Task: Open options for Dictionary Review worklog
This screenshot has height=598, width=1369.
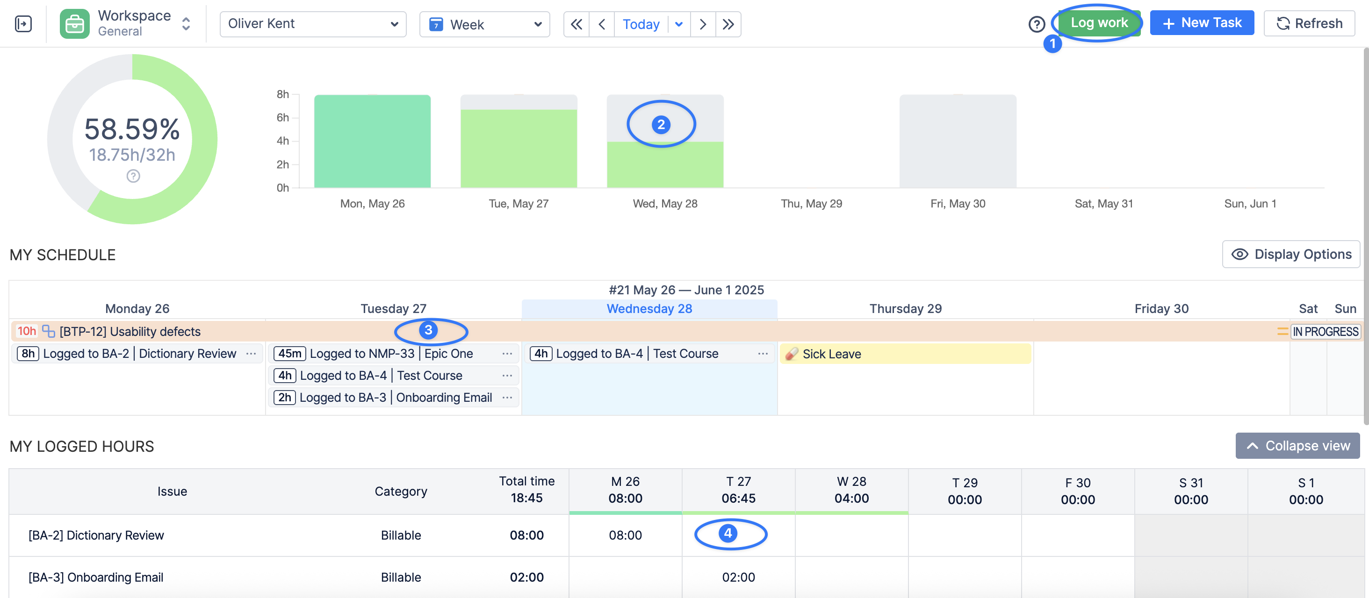Action: [251, 354]
